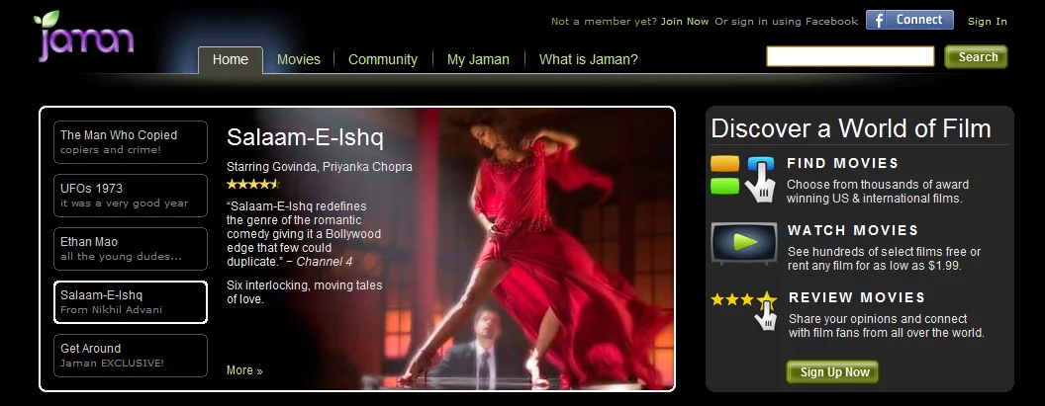Open the My Jaman section
Screen dimensions: 1045x406
(478, 59)
